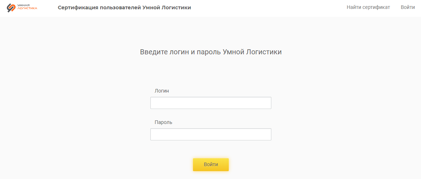Place cursor in the password text box
421x179 pixels.
tap(211, 134)
